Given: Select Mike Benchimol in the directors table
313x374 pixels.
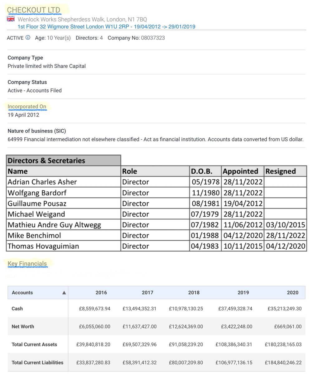Looking at the screenshot, I should pos(34,235).
